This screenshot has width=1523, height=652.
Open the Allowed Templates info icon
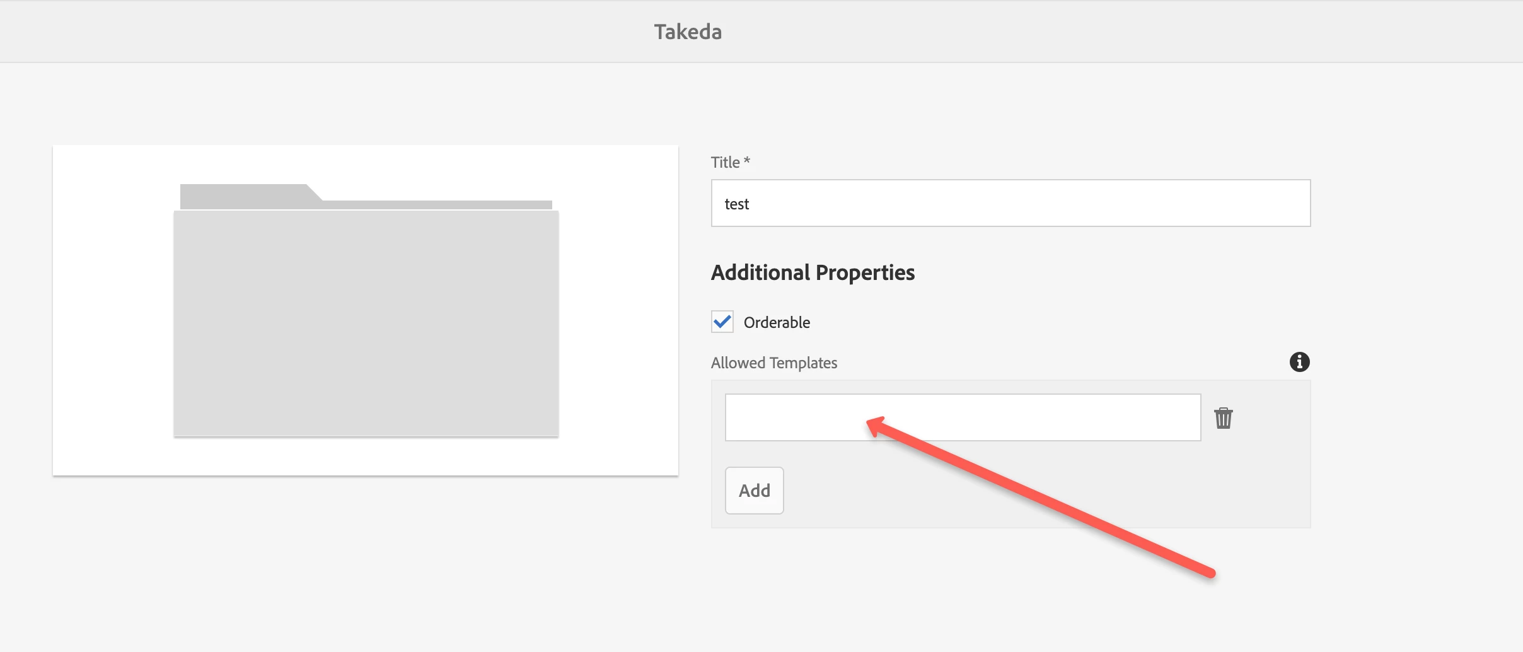click(x=1299, y=362)
